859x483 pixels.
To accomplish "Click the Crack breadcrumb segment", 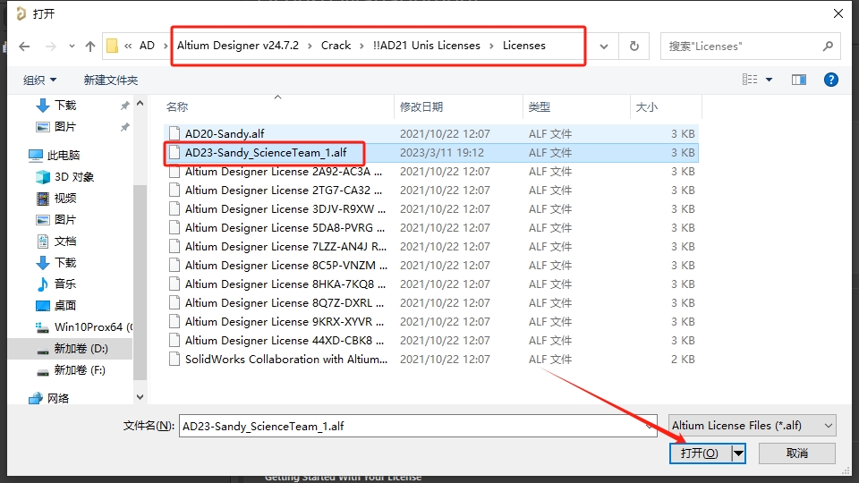I will pyautogui.click(x=336, y=46).
